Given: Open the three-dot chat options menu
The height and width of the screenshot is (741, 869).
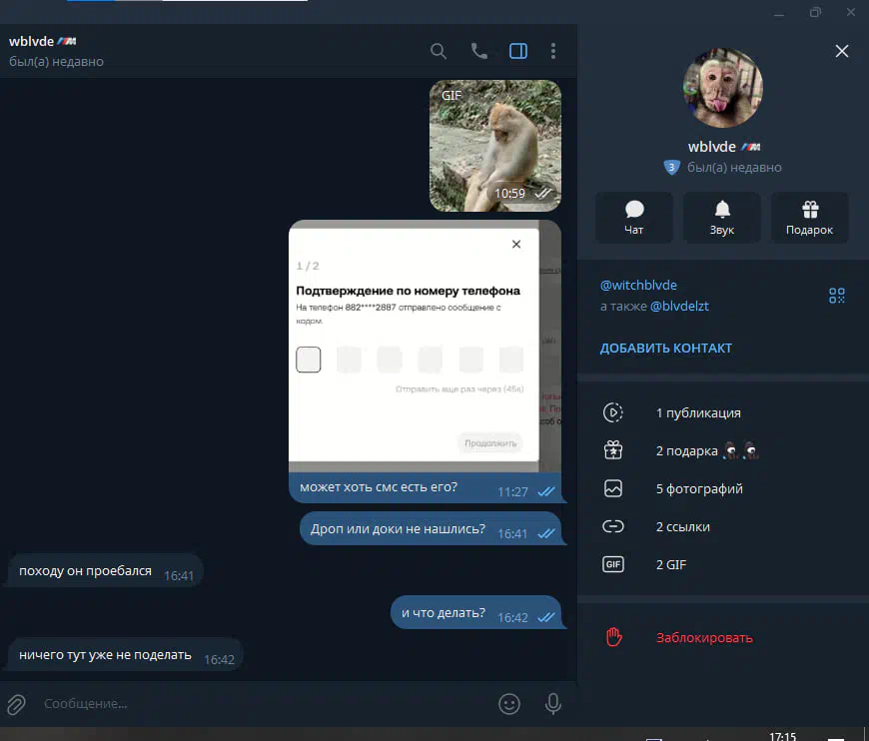Looking at the screenshot, I should tap(553, 51).
